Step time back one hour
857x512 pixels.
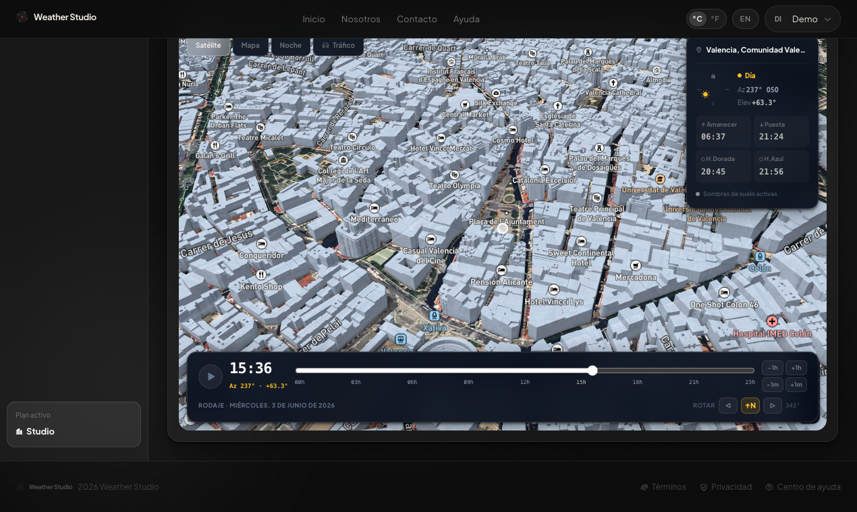click(x=773, y=368)
